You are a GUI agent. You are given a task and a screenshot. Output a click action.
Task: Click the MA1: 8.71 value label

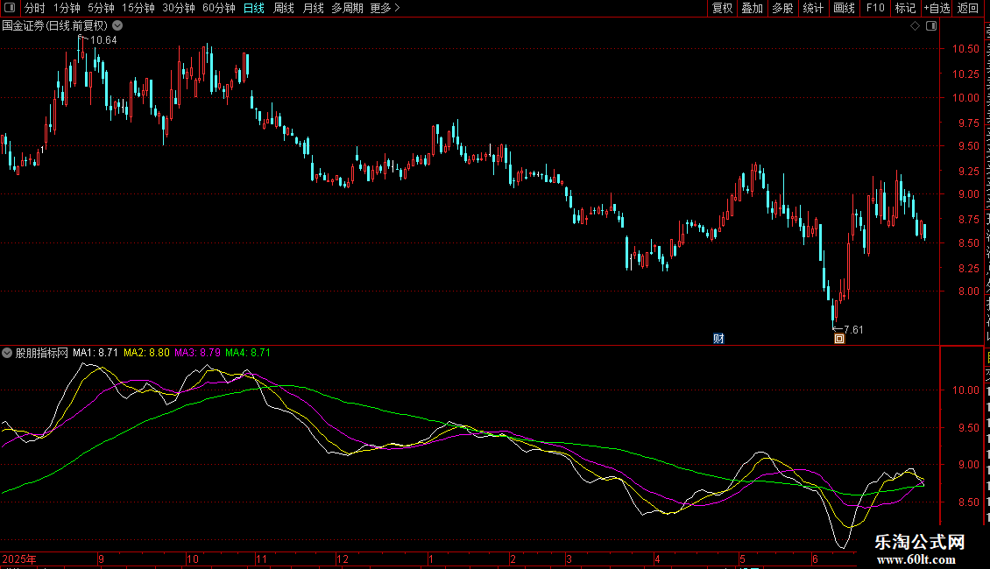95,353
